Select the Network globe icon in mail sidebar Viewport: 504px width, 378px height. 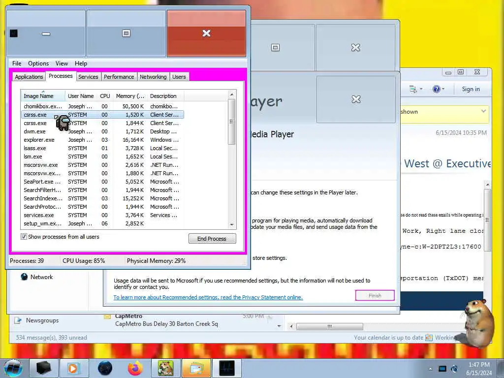point(24,277)
